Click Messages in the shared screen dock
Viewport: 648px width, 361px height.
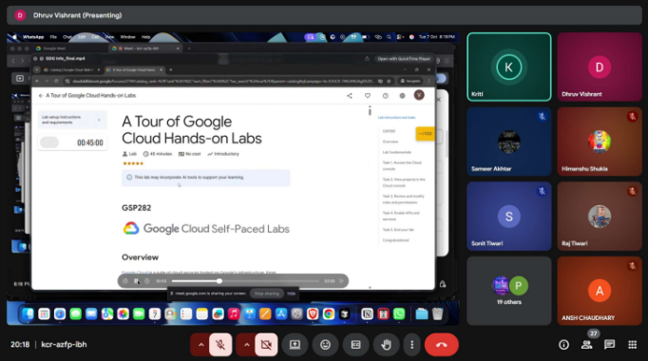click(76, 314)
